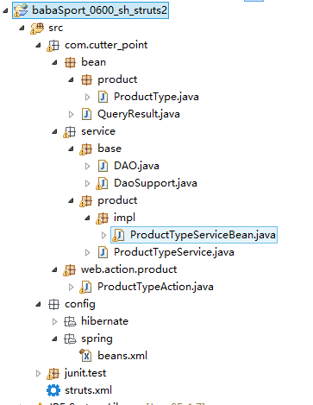Expand the ProductTypeService.java node

[87, 253]
